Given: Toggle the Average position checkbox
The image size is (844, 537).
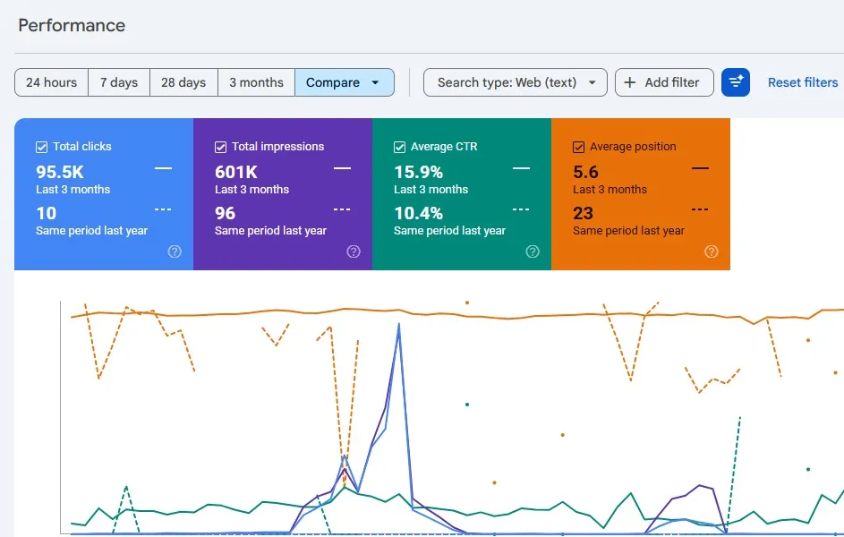Looking at the screenshot, I should 579,147.
